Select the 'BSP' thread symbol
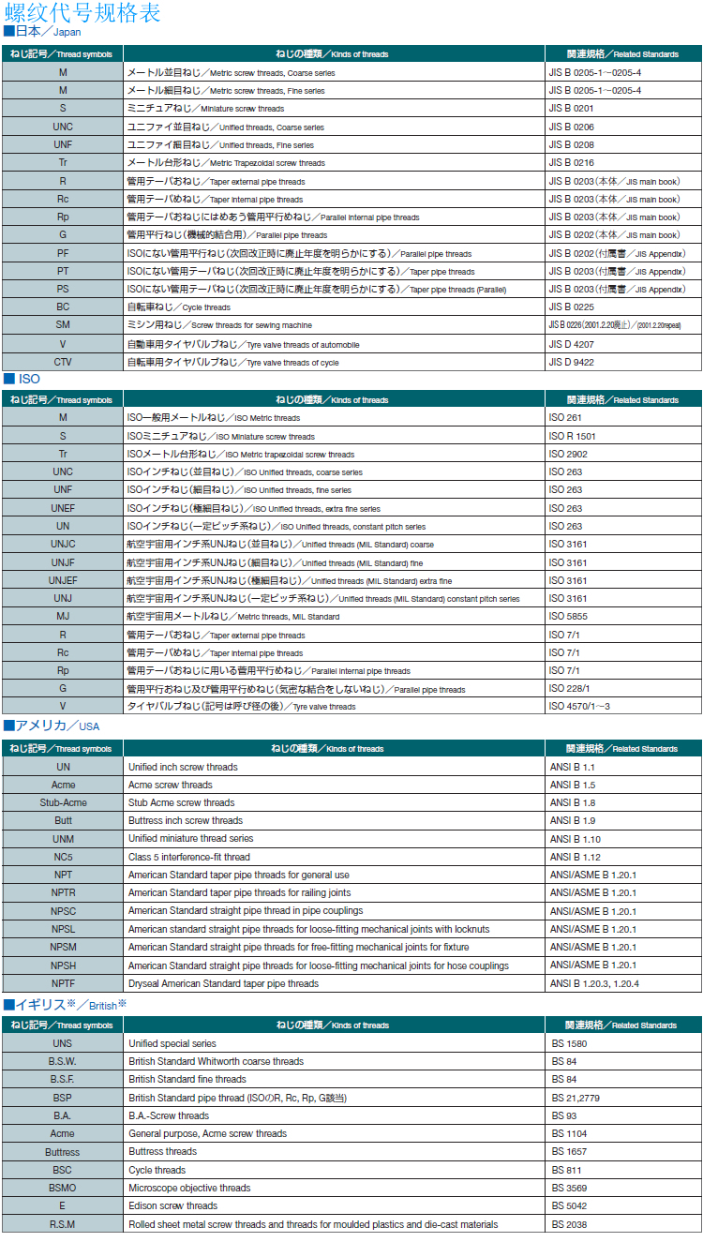This screenshot has height=1257, width=703. click(x=63, y=1098)
